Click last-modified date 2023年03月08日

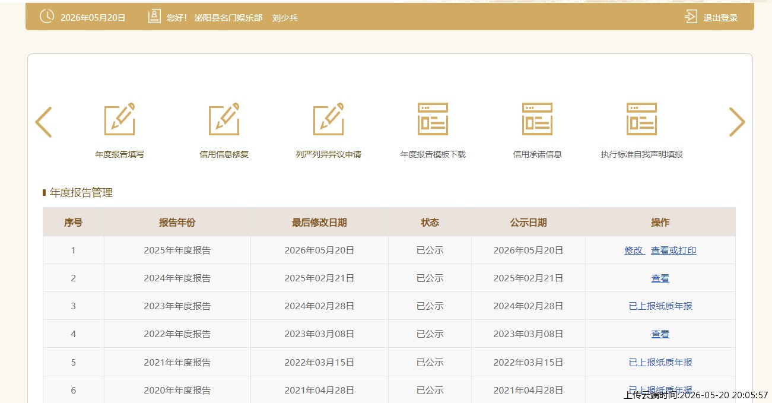click(319, 334)
